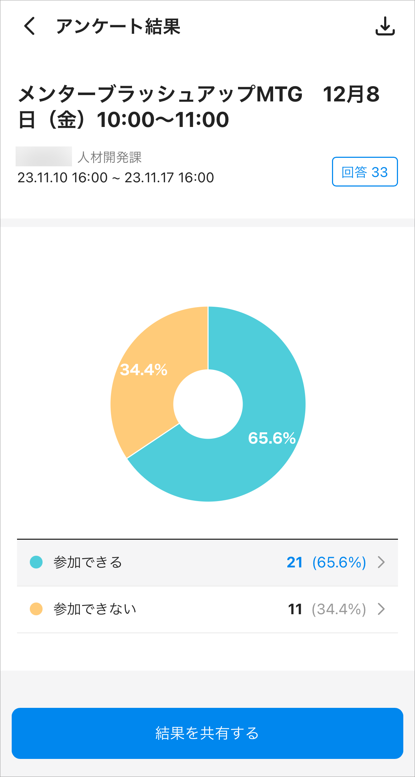Click the orange legend dot for 参加できない

pyautogui.click(x=36, y=609)
